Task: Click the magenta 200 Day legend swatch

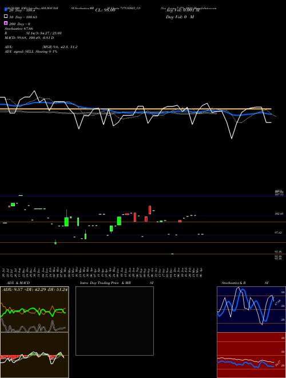Action: tap(6, 23)
